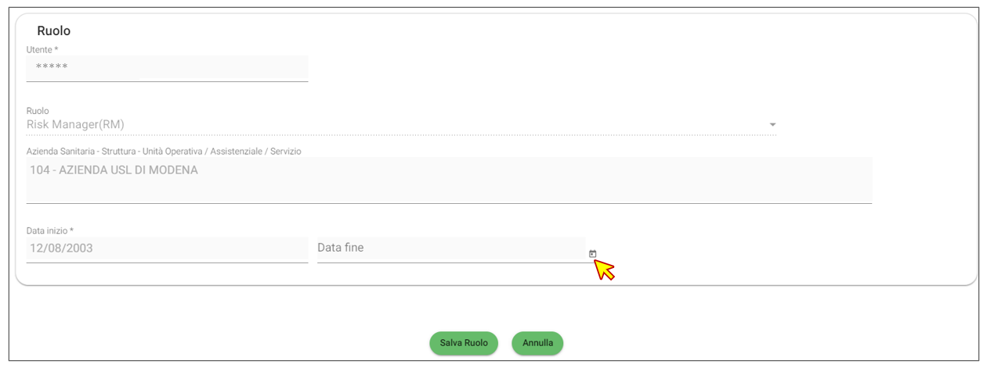
Task: Expand the Ruolo dropdown arrow
Action: pos(772,125)
